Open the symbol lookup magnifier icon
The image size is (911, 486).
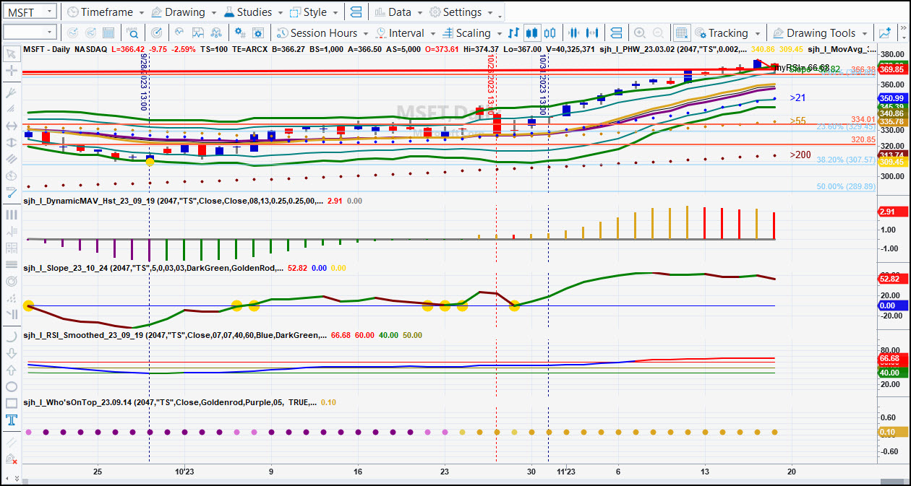[x=133, y=33]
